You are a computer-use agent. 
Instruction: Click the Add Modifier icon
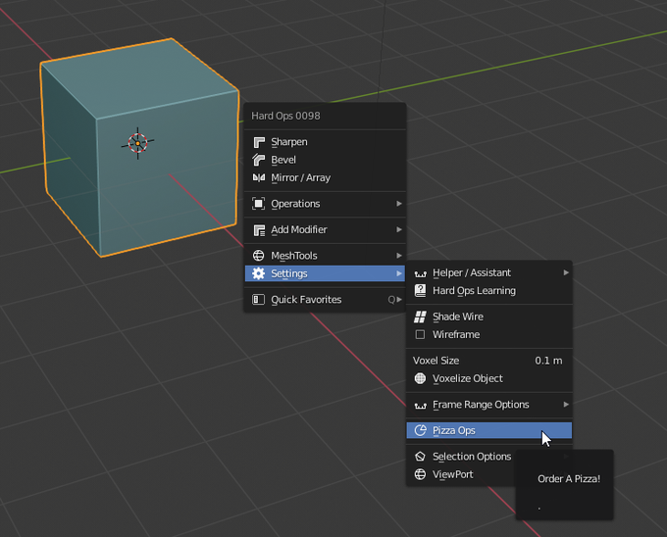tap(259, 230)
